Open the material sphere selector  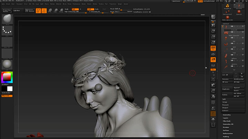pos(7,65)
